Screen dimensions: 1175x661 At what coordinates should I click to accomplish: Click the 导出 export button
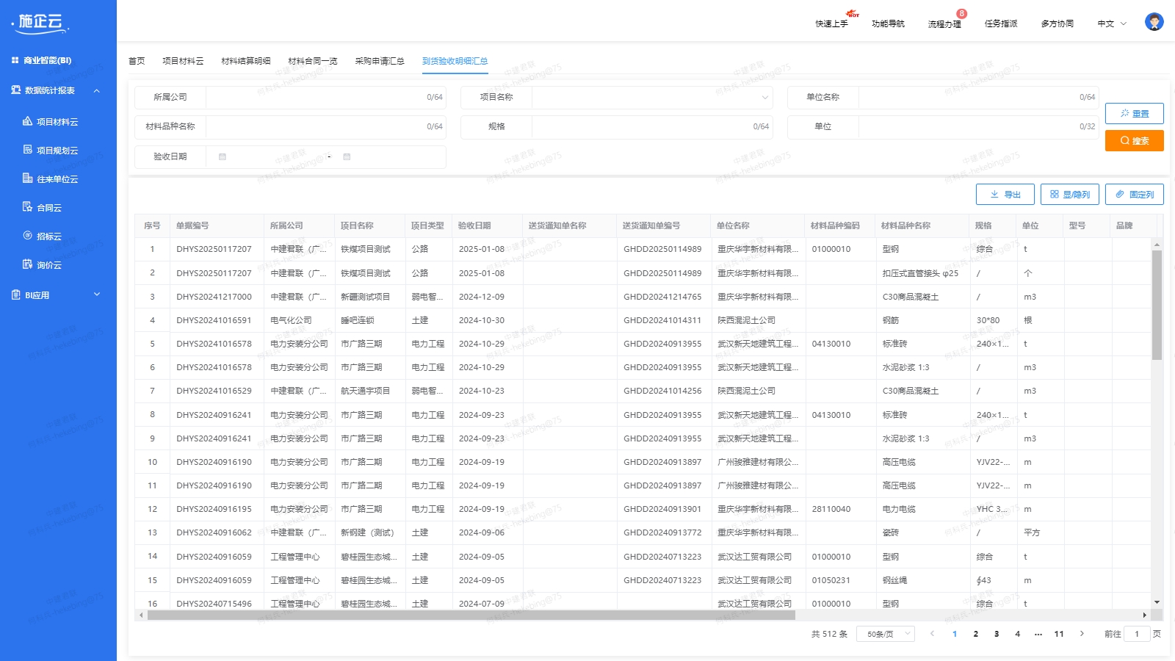click(1005, 194)
